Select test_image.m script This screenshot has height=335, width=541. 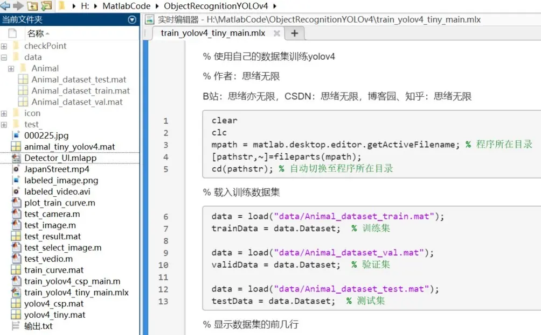(x=50, y=225)
